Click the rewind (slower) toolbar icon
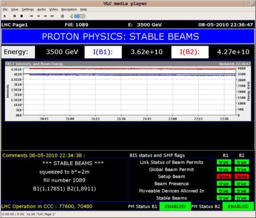 coord(38,16)
